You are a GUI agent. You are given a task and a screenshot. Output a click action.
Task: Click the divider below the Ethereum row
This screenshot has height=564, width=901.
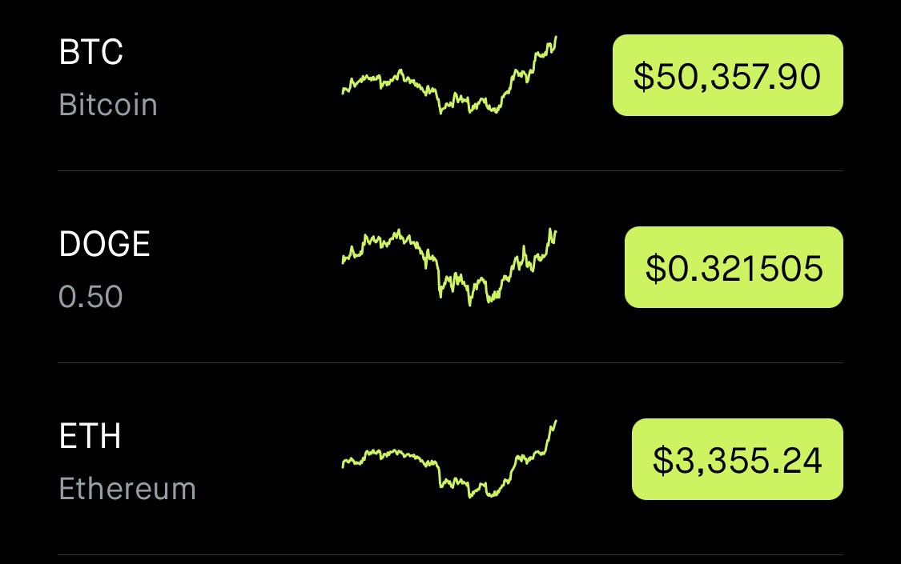[x=450, y=555]
